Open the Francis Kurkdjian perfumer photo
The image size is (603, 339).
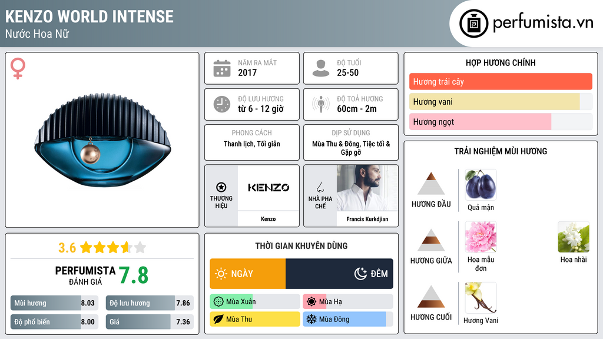[x=367, y=188]
